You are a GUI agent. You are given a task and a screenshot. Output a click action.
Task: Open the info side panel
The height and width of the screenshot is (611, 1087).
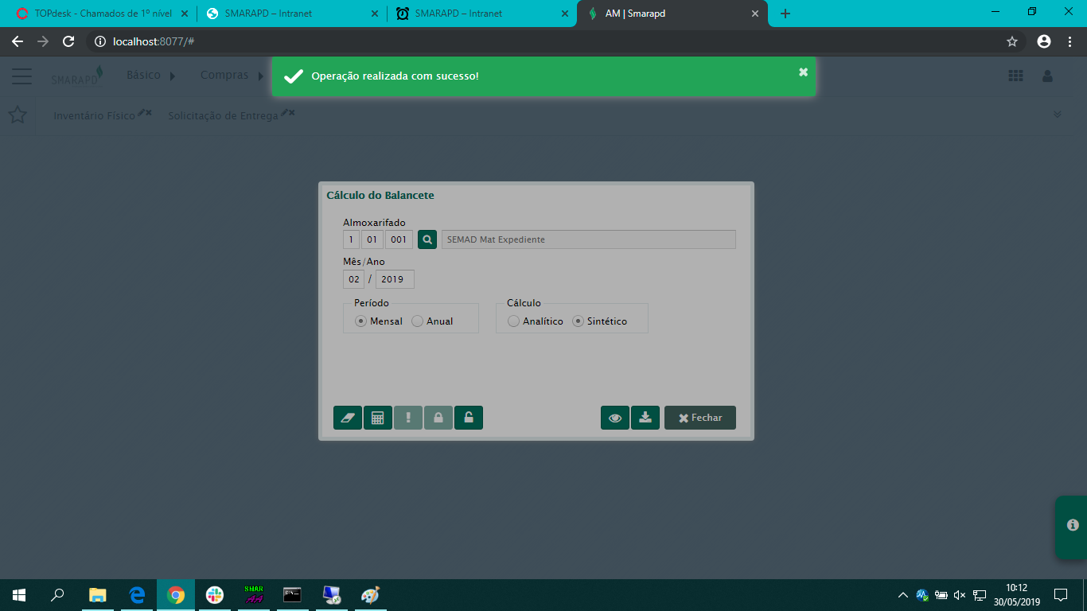click(x=1072, y=525)
